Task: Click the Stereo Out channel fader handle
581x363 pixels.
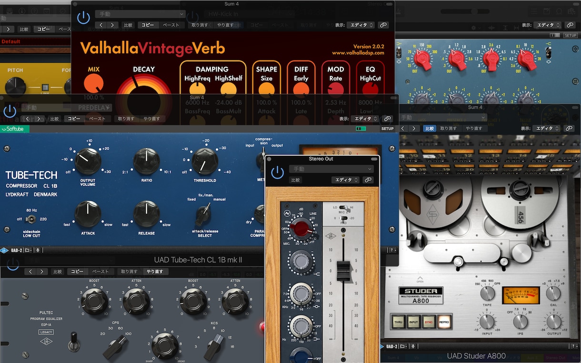Action: (343, 270)
